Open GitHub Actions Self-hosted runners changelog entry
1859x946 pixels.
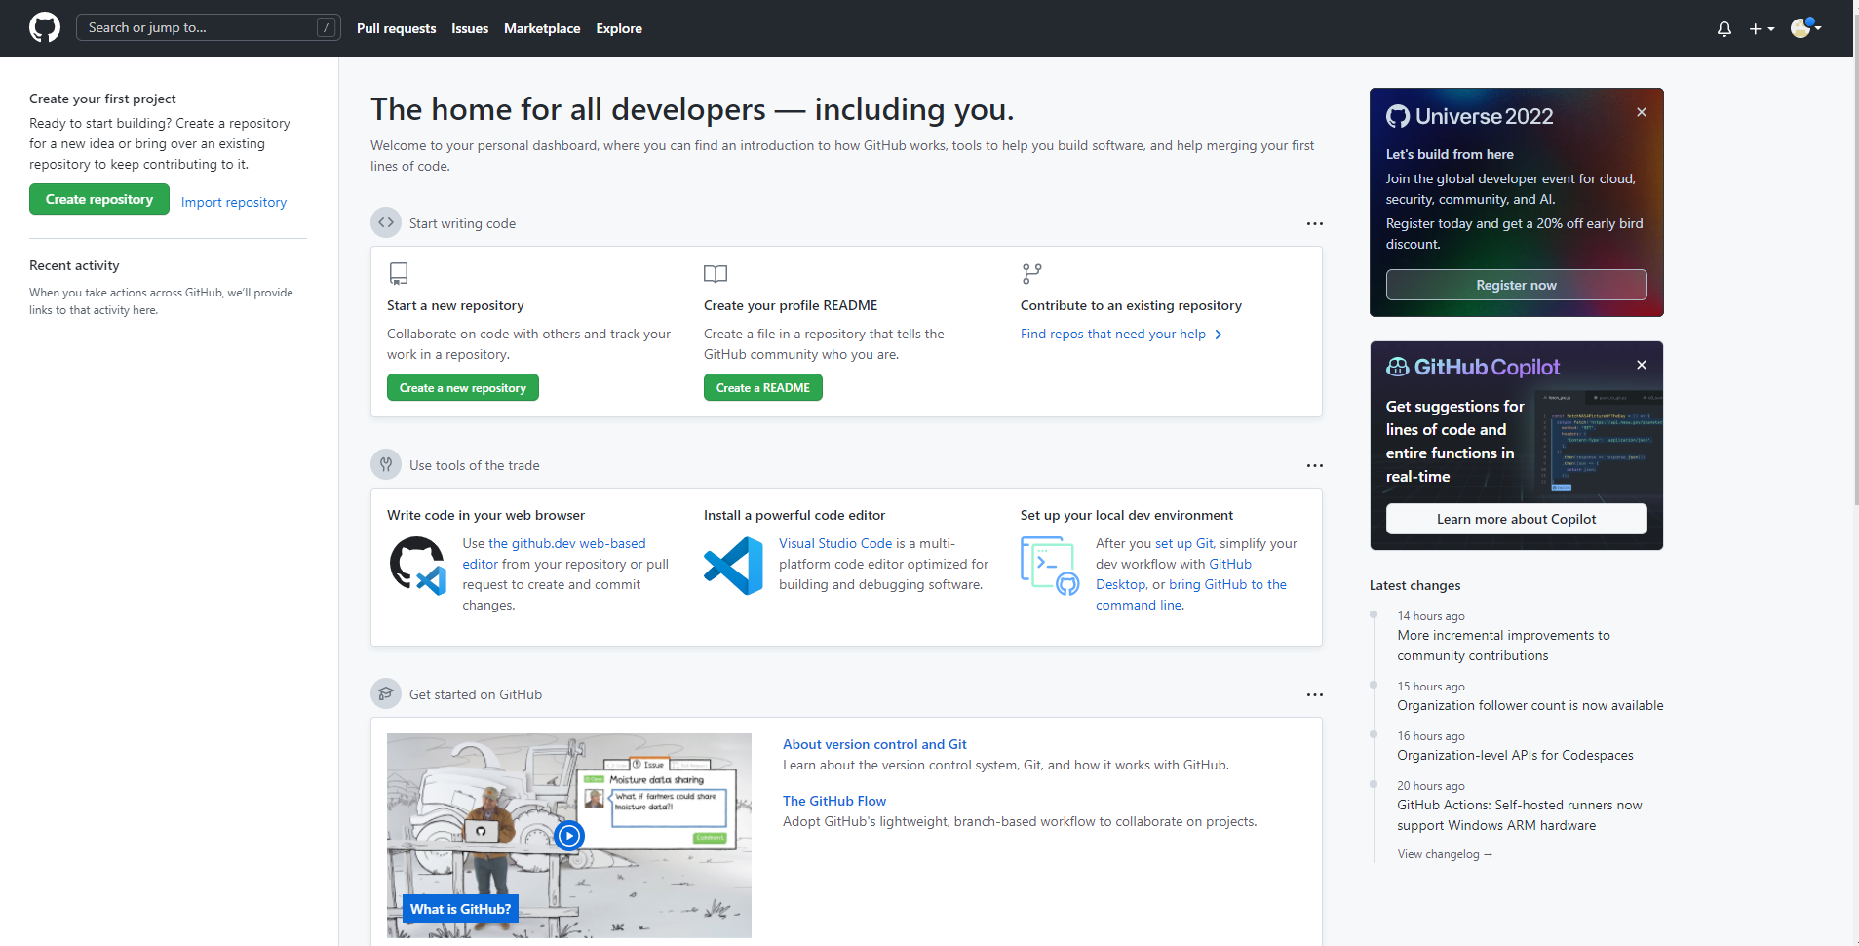(1519, 815)
